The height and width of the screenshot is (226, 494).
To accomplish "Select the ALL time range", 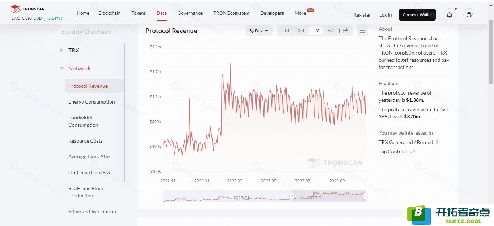I will point(331,31).
